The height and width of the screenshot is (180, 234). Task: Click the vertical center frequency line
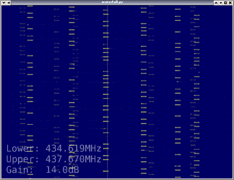107,92
